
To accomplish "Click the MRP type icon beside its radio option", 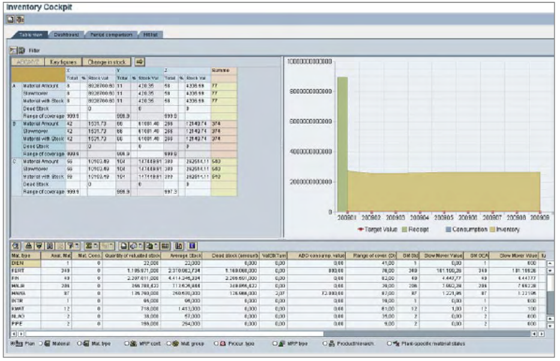I will (282, 344).
